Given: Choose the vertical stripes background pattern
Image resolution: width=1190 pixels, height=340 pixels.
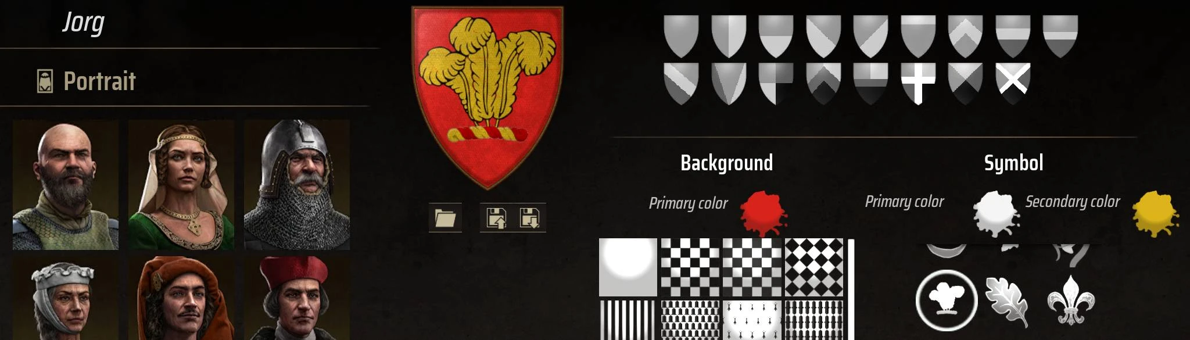Looking at the screenshot, I should [x=628, y=320].
